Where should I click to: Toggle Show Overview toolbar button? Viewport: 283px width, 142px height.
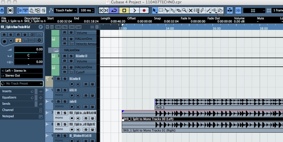(x=32, y=11)
